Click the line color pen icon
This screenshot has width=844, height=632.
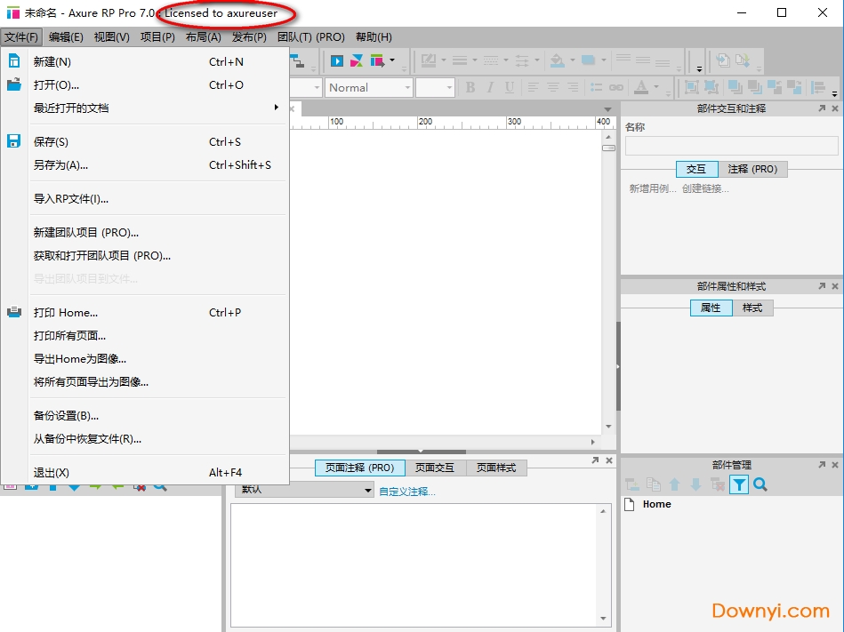(x=429, y=60)
